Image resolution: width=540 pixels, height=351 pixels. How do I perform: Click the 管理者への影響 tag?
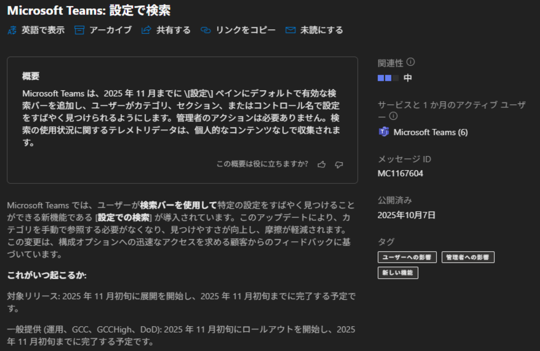click(x=468, y=257)
